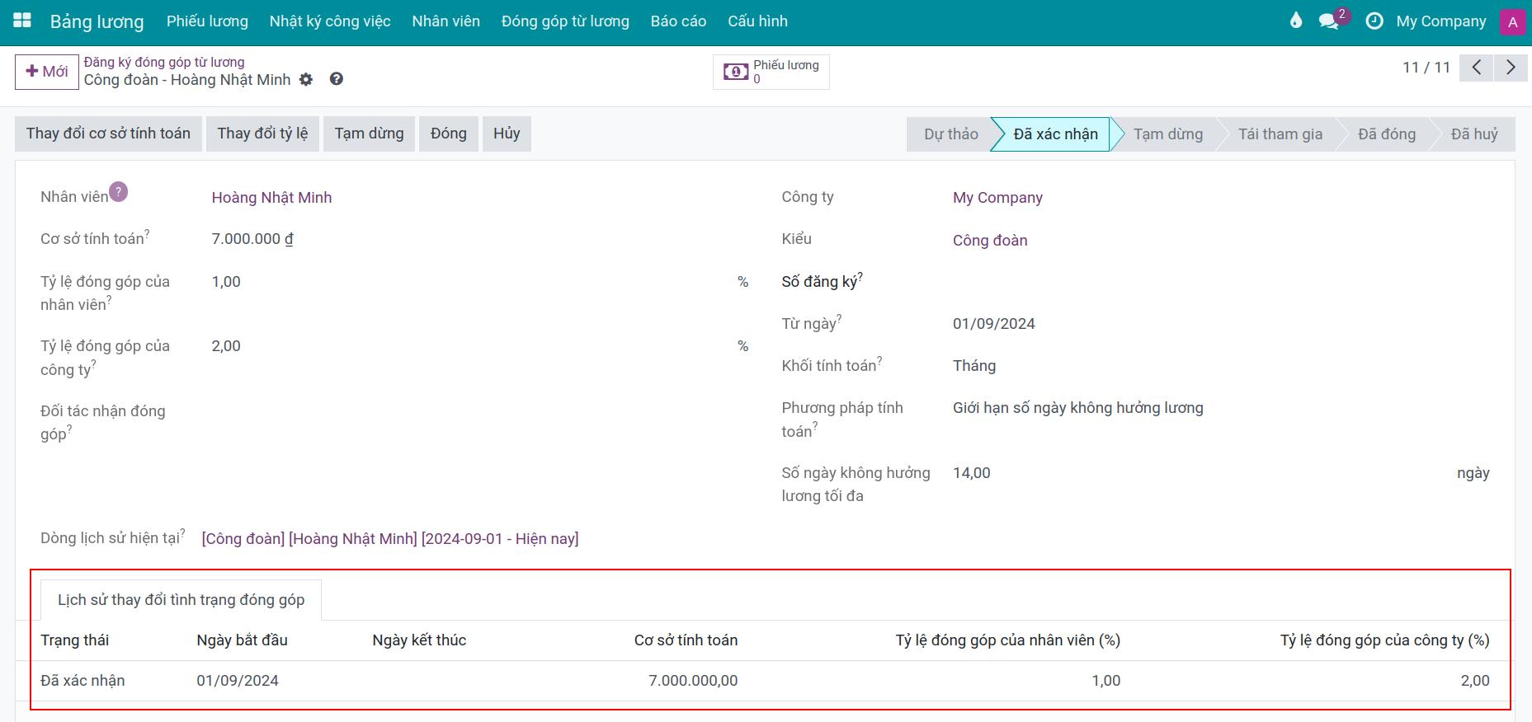Open the Cấu hình menu
This screenshot has width=1532, height=722.
(757, 21)
